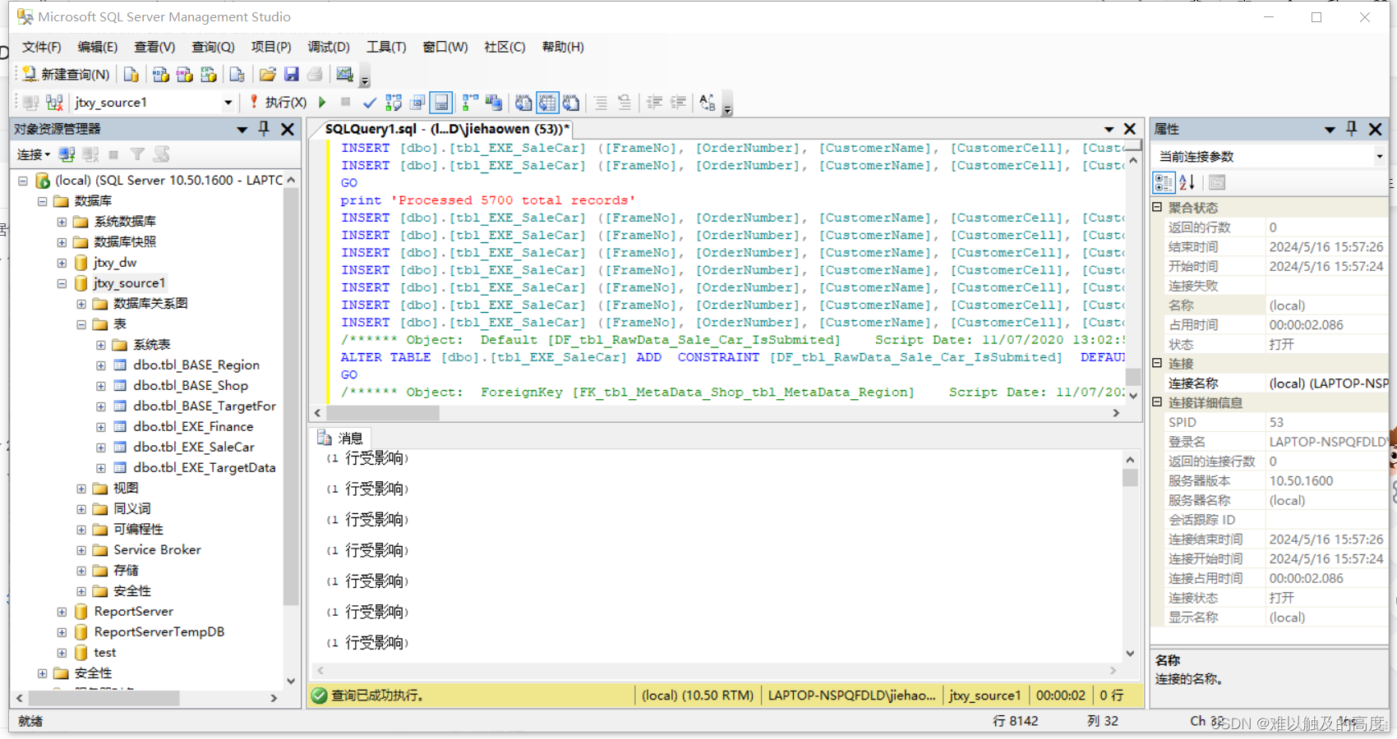Image resolution: width=1397 pixels, height=739 pixels.
Task: Click Object Explorer Connect server icon
Action: [67, 154]
